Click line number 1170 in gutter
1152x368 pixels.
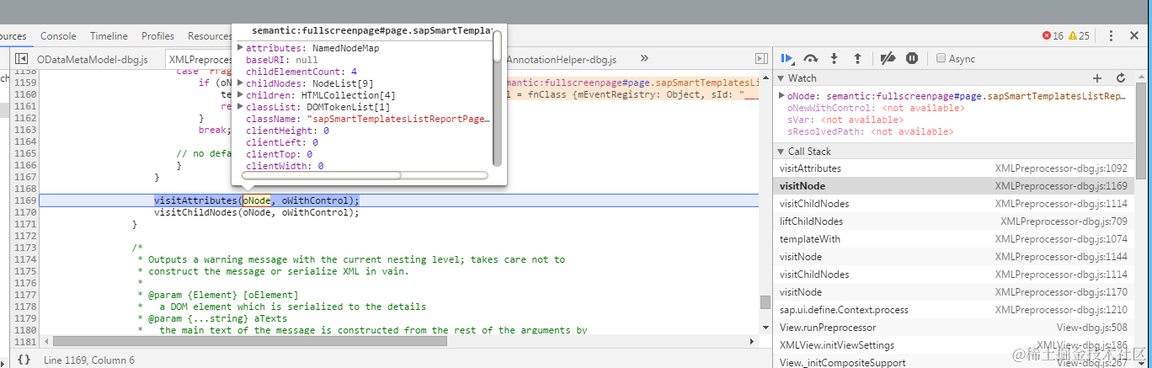tap(25, 212)
